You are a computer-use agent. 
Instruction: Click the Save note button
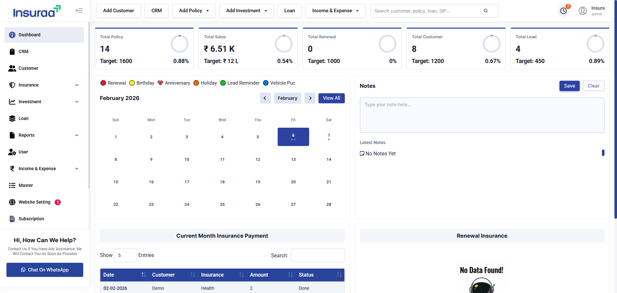tap(569, 86)
